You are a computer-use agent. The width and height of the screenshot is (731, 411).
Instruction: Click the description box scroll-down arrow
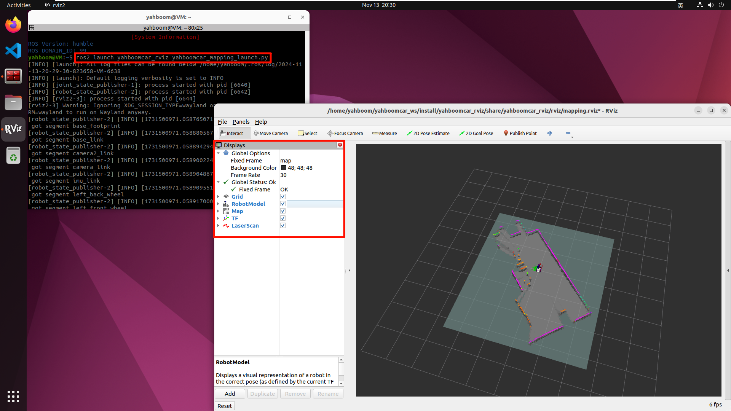[x=341, y=383]
